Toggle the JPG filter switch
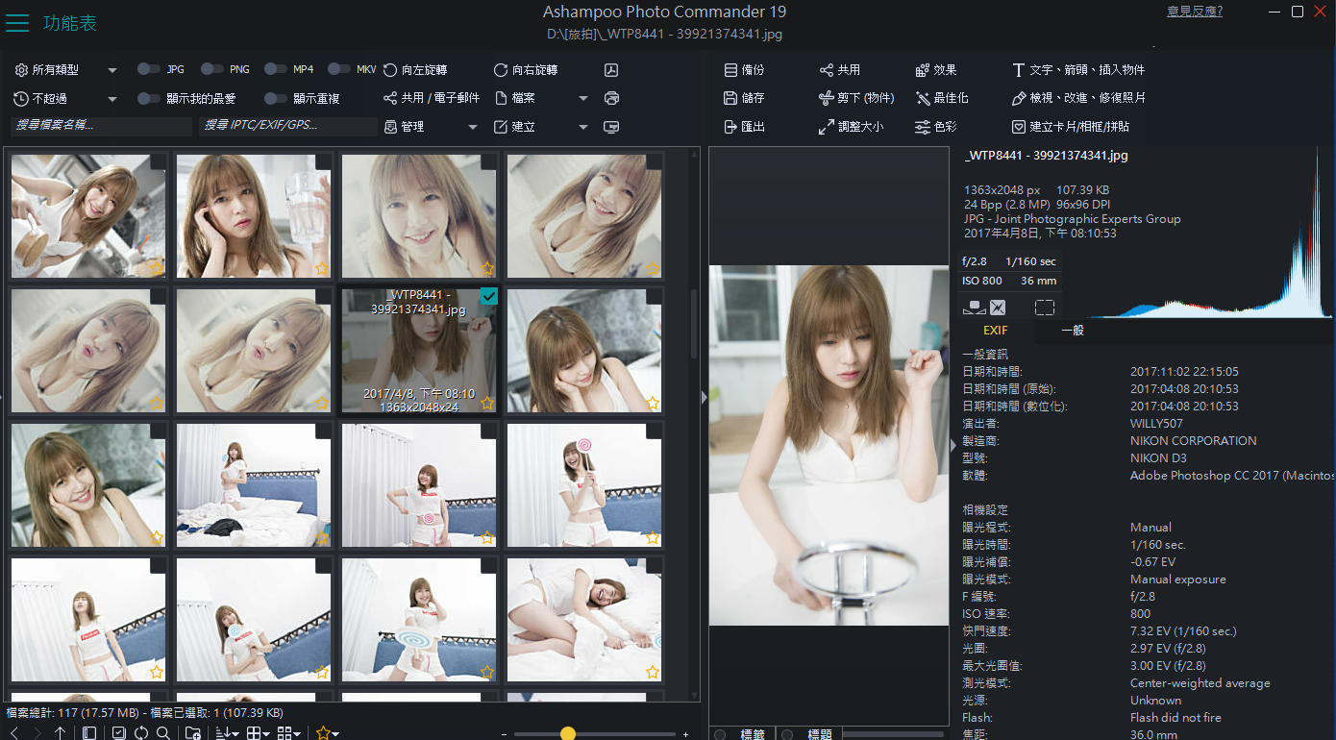 tap(148, 69)
